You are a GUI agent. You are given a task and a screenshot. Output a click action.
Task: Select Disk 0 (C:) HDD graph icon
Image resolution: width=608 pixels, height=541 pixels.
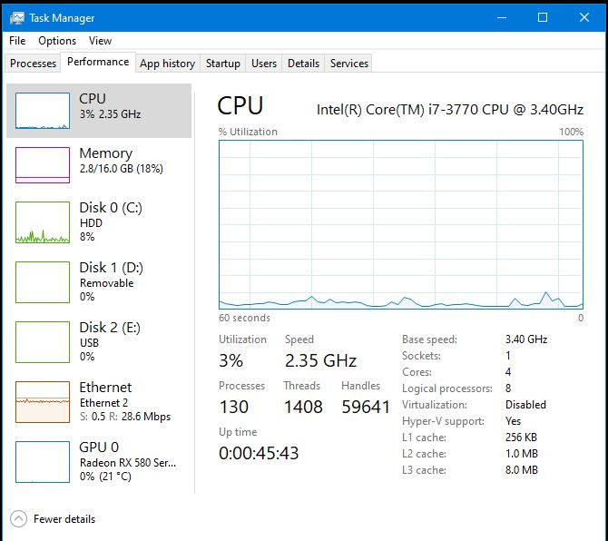(x=43, y=222)
